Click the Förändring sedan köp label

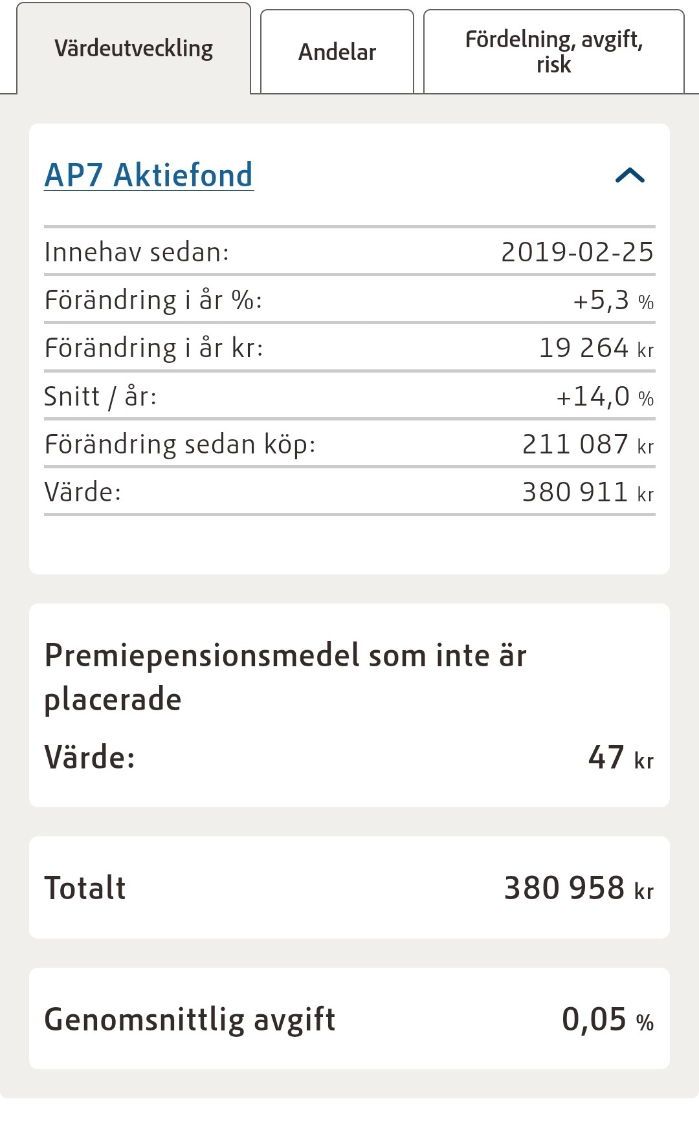(x=180, y=444)
